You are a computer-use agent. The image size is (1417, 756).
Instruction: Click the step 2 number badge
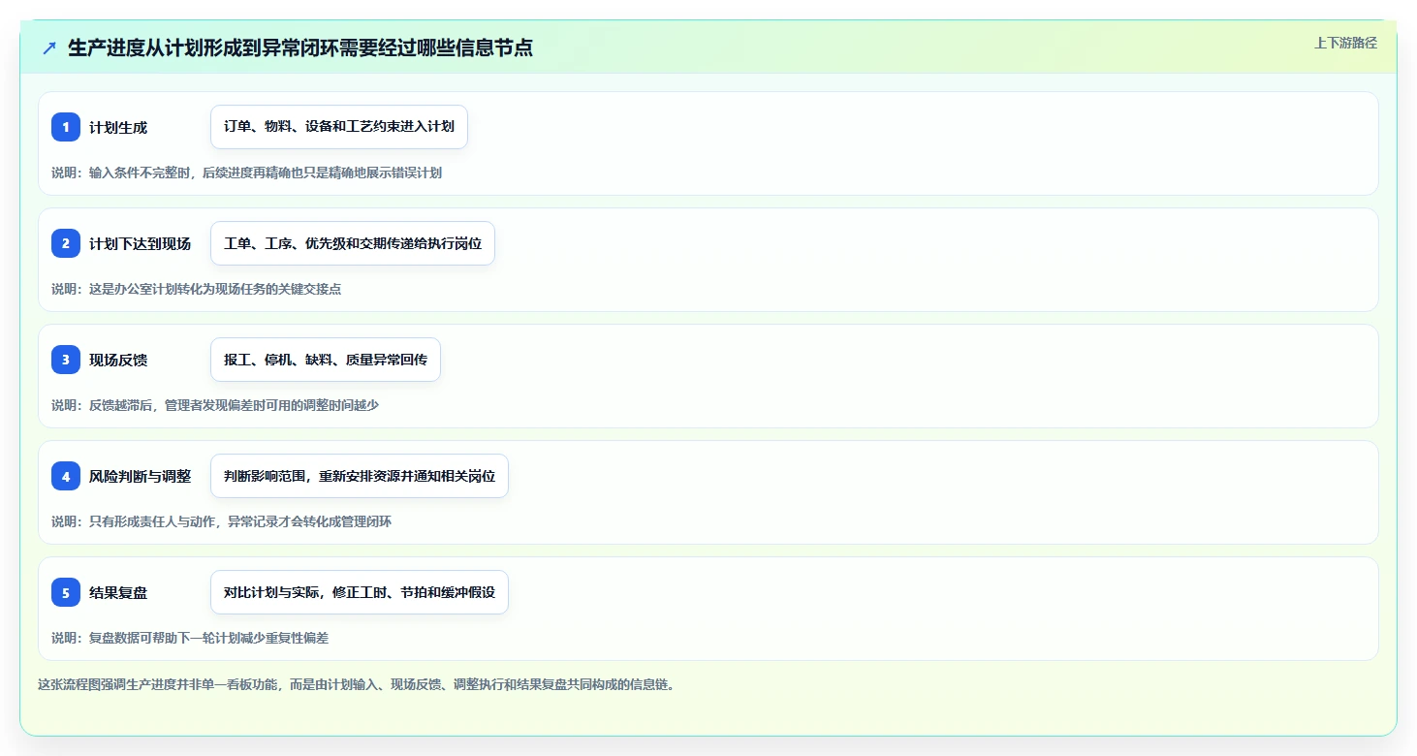pyautogui.click(x=66, y=243)
